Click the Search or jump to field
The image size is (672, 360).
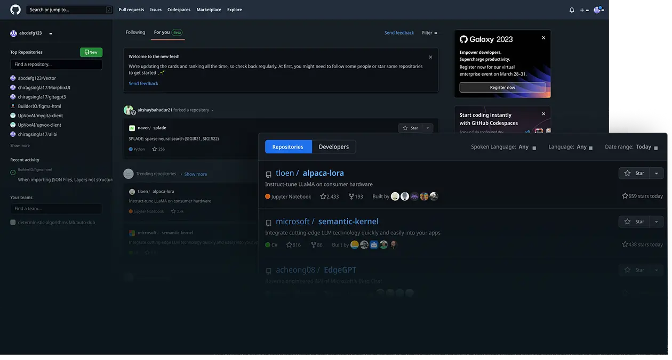(x=69, y=10)
